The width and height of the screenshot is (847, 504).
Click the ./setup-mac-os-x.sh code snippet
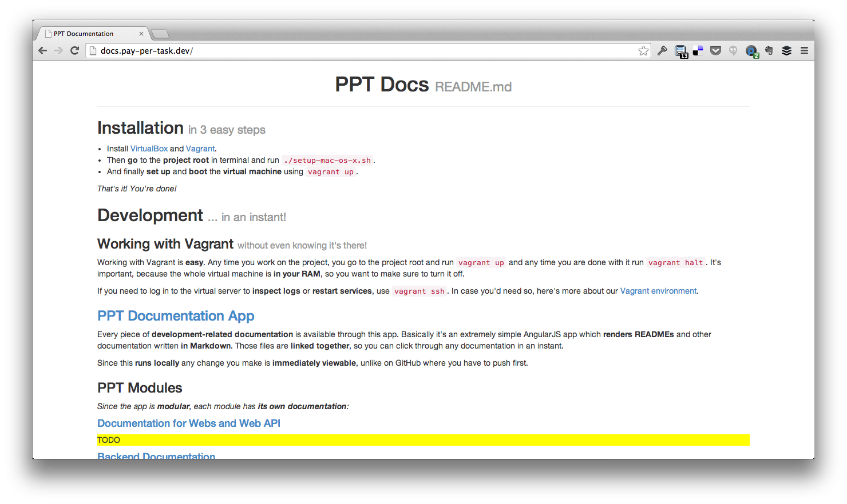(x=327, y=161)
